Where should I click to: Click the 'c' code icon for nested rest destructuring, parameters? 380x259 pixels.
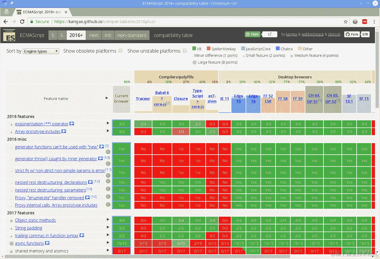(108, 189)
